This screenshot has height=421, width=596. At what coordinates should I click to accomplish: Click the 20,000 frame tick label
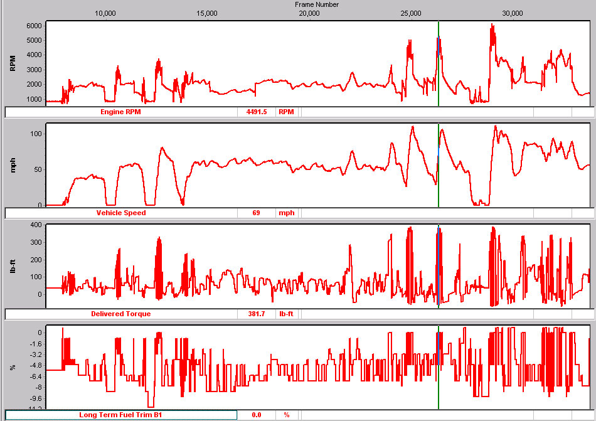(x=309, y=13)
